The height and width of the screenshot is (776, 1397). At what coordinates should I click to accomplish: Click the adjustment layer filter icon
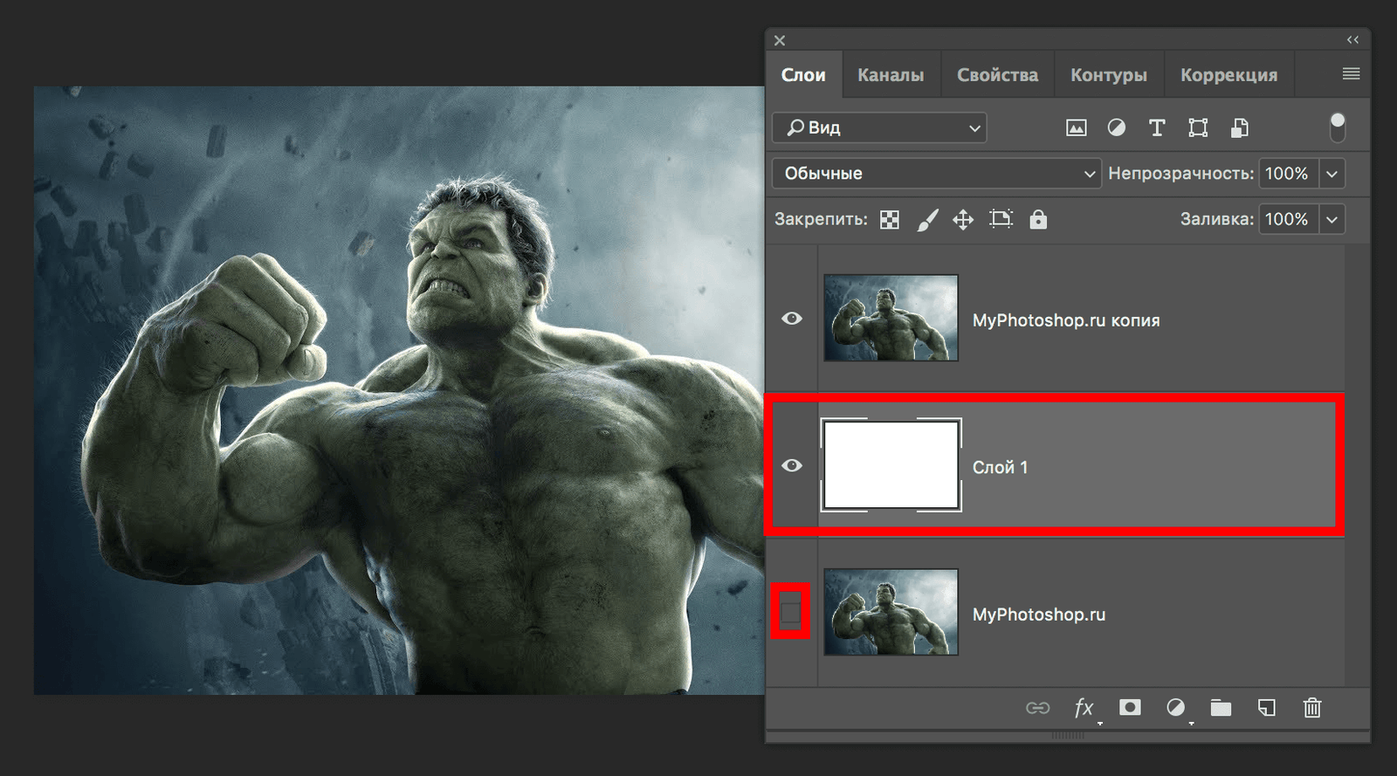(x=1116, y=128)
